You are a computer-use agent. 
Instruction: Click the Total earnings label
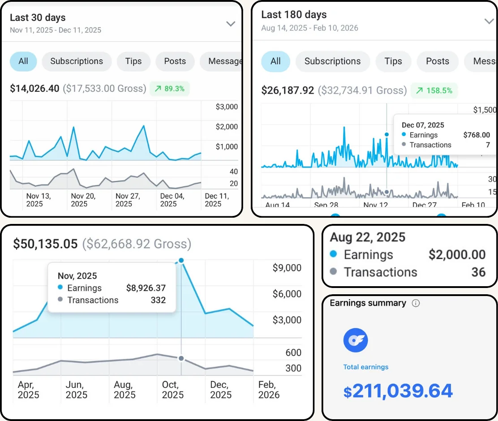[365, 367]
